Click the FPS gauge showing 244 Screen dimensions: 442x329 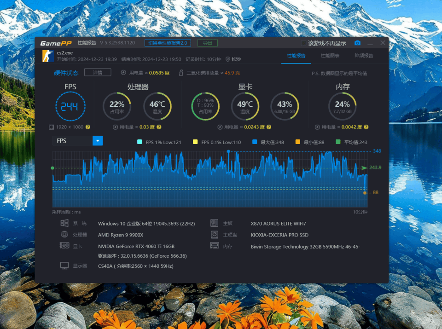coord(70,106)
